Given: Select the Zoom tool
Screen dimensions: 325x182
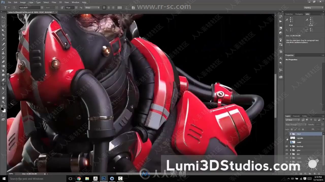Looking at the screenshot, I should (x=3, y=102).
